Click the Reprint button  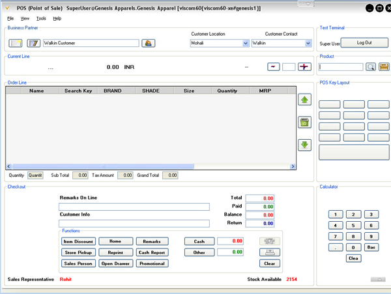coord(115,252)
